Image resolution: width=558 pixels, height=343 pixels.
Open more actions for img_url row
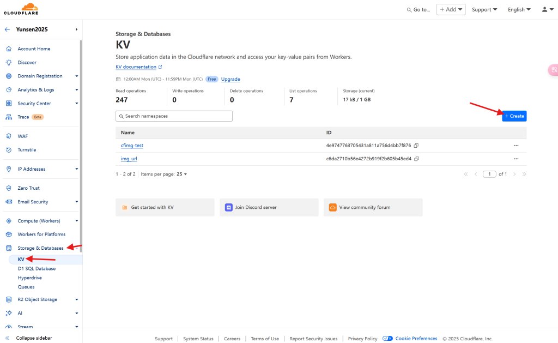516,159
